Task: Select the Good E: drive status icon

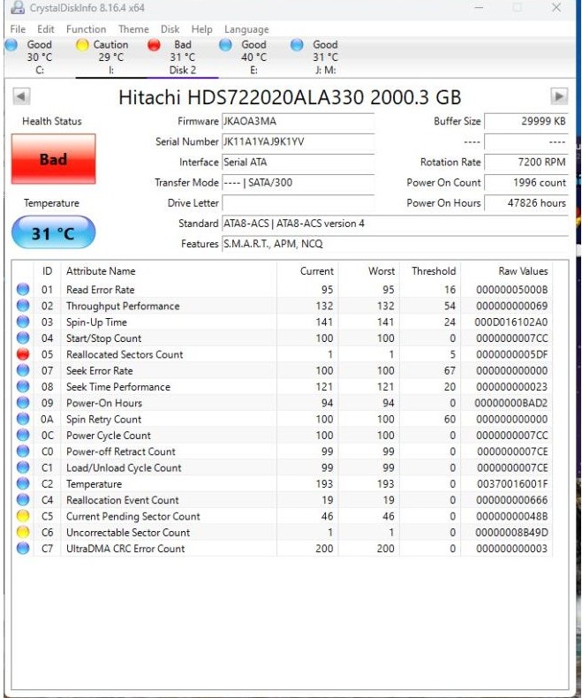Action: coord(226,45)
